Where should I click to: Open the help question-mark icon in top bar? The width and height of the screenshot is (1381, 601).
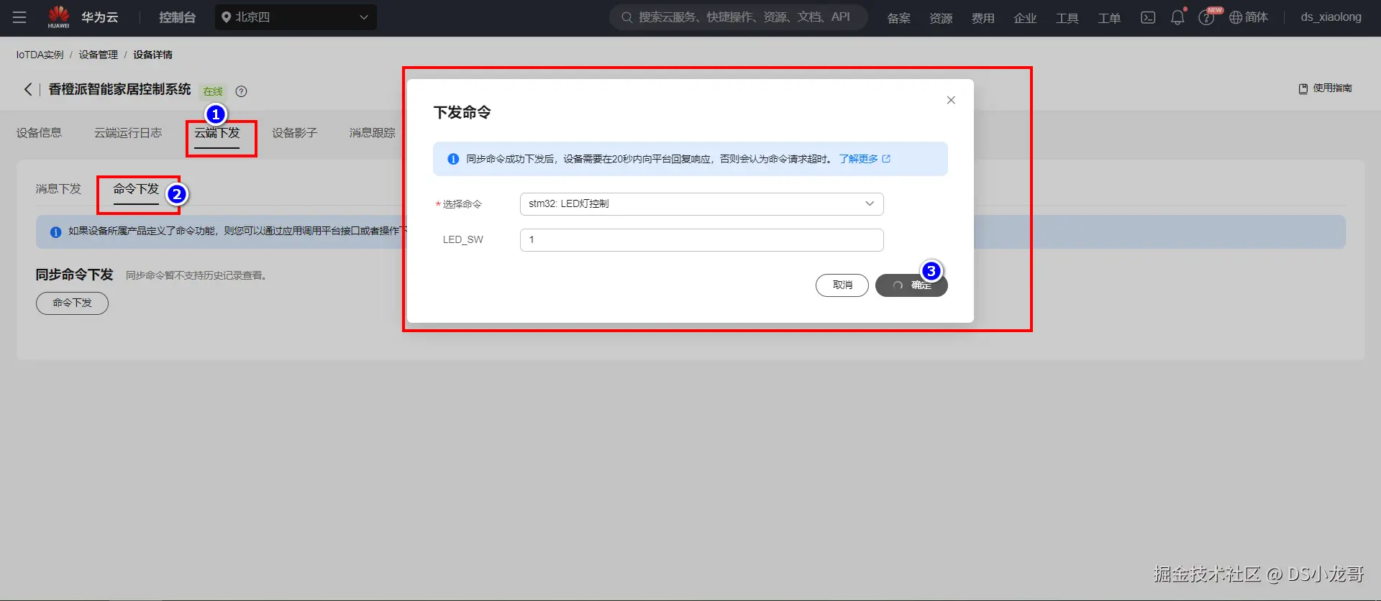click(1206, 18)
